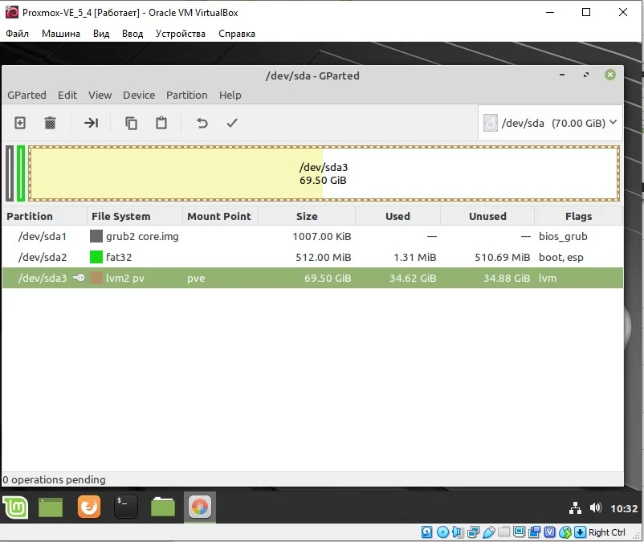The height and width of the screenshot is (542, 644).
Task: Open the GParted menu
Action: click(26, 95)
